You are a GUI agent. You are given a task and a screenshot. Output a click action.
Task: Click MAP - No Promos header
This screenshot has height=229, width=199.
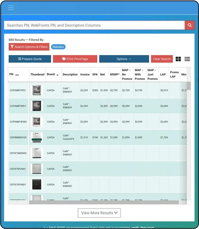127,74
